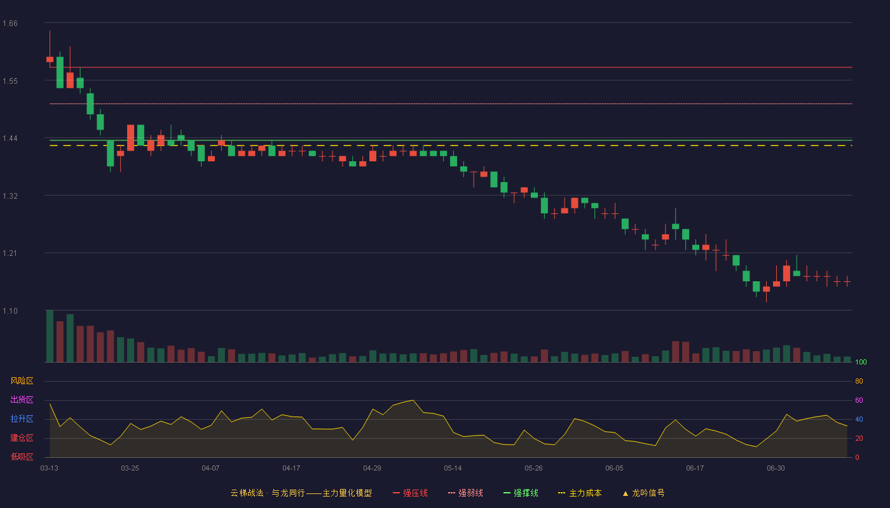The height and width of the screenshot is (508, 890).
Task: Toggle the 强弱线 legend entry
Action: [465, 493]
